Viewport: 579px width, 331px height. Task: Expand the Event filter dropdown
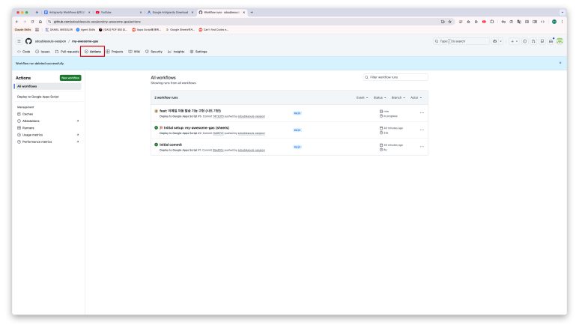click(x=362, y=97)
